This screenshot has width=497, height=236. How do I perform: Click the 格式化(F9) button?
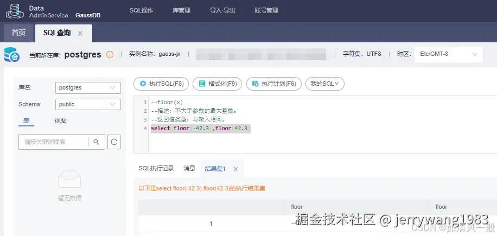point(217,84)
